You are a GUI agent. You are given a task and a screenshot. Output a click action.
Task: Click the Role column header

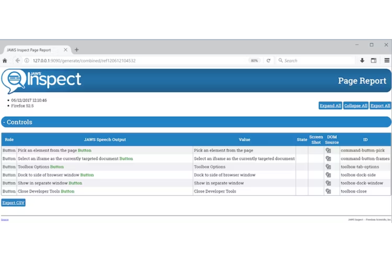coord(9,140)
